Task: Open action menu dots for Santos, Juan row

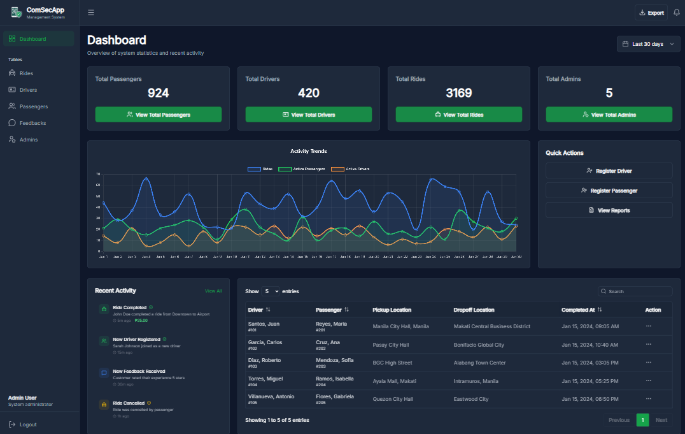Action: click(x=649, y=326)
